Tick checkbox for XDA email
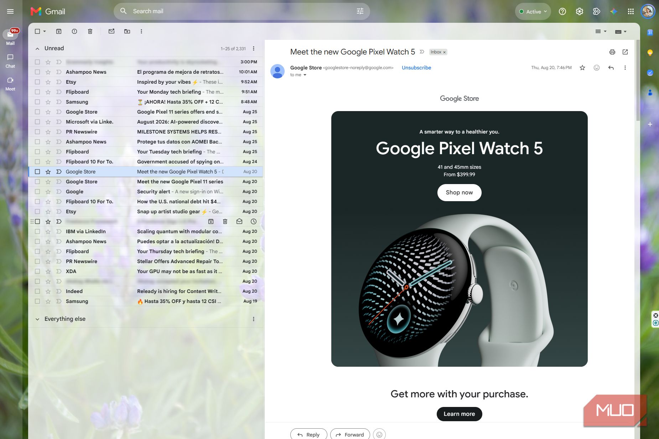The height and width of the screenshot is (439, 659). click(x=37, y=271)
